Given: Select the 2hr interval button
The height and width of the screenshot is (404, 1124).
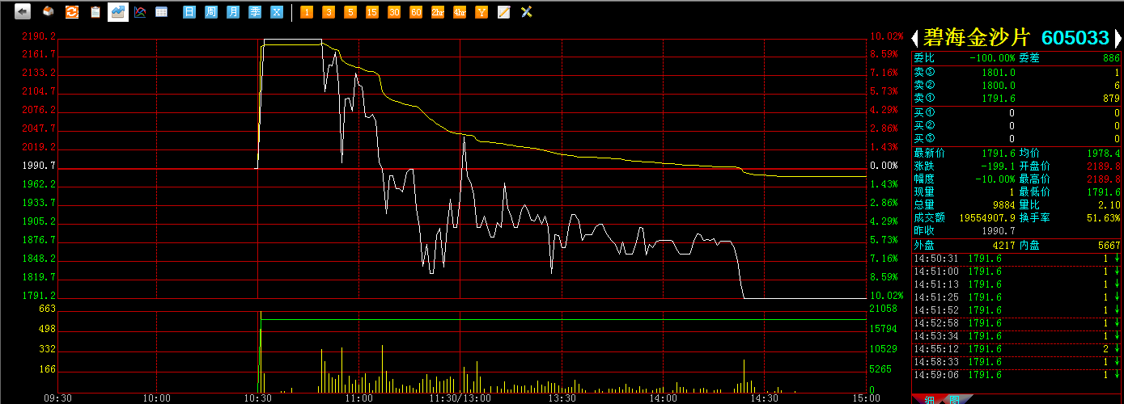Looking at the screenshot, I should point(438,12).
